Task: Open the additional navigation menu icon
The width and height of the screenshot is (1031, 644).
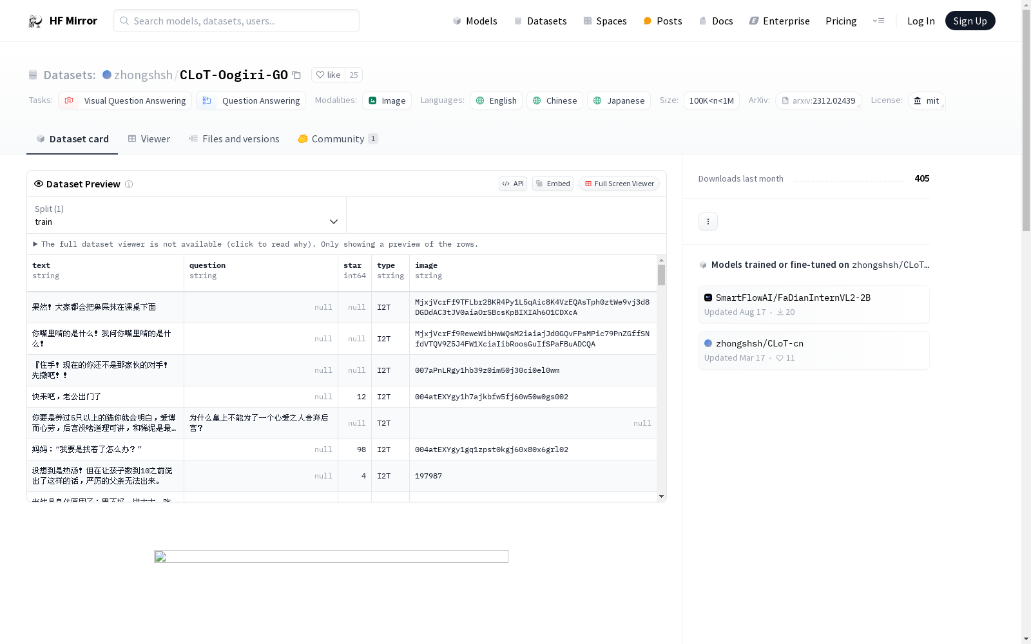Action: click(878, 21)
